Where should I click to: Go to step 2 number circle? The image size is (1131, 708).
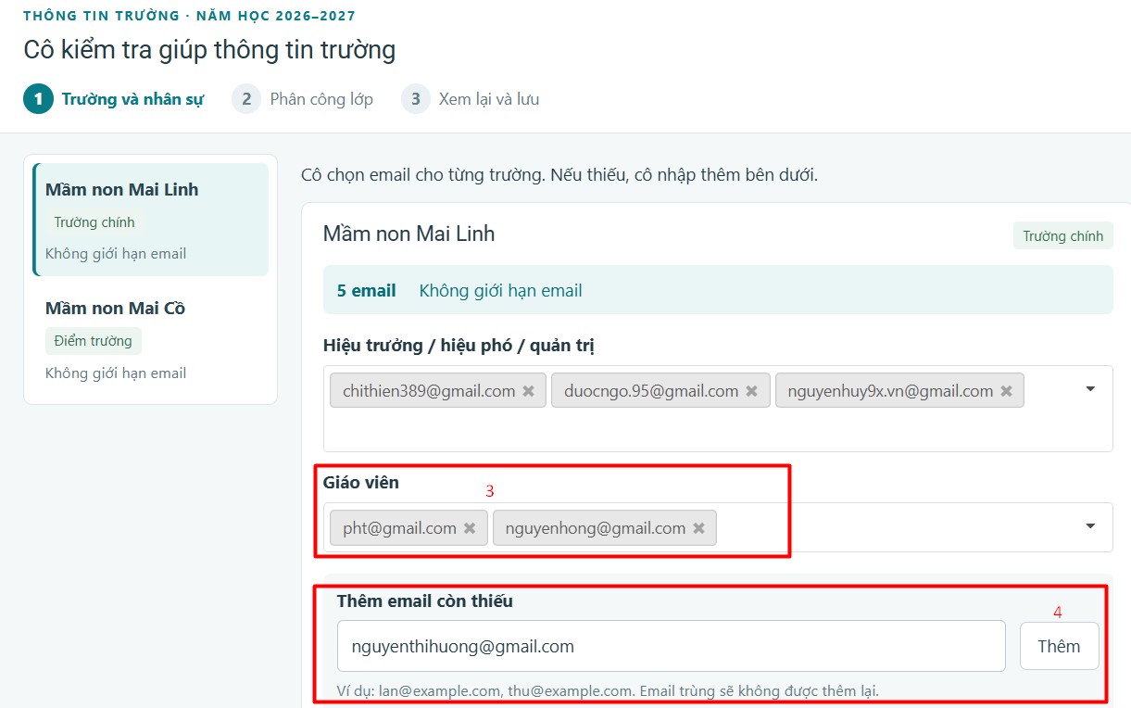pos(246,99)
